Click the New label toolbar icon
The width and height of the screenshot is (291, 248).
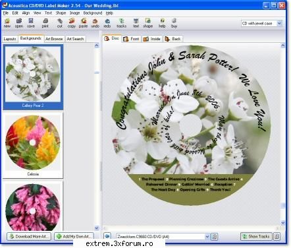pyautogui.click(x=7, y=23)
